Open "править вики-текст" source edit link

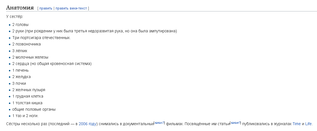(x=71, y=8)
